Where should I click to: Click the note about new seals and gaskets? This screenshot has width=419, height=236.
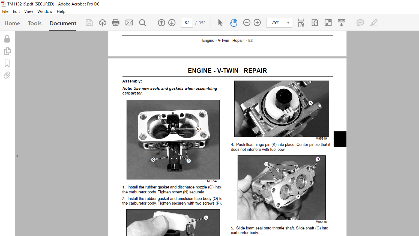tap(170, 91)
